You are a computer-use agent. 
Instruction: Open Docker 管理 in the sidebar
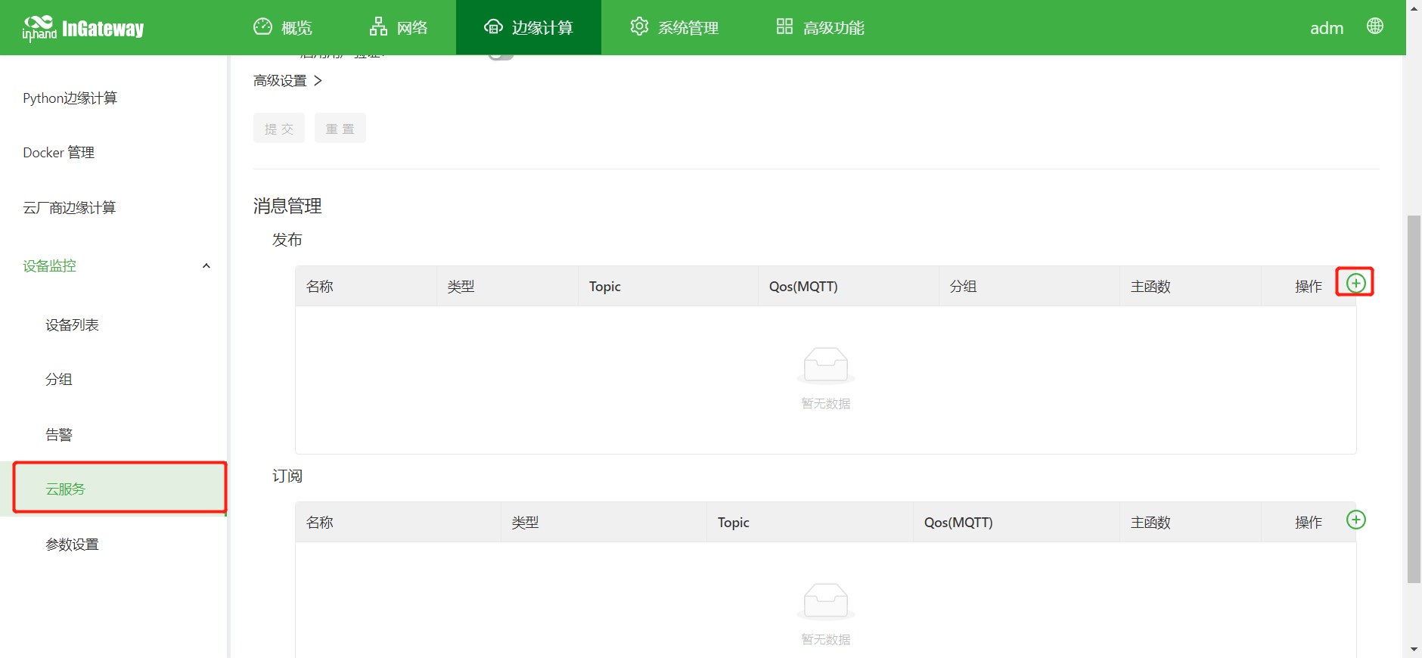click(58, 153)
